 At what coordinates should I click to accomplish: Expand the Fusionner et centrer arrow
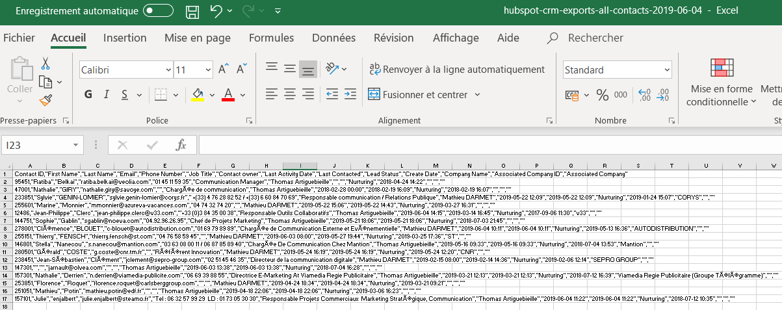pos(477,94)
